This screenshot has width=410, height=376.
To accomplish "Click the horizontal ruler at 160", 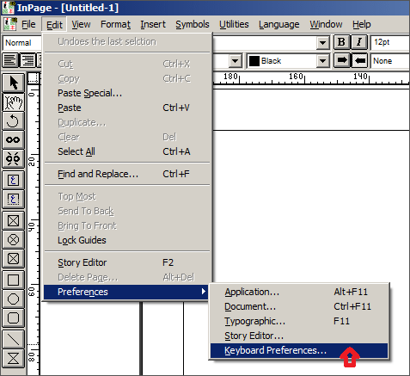I will click(x=296, y=77).
